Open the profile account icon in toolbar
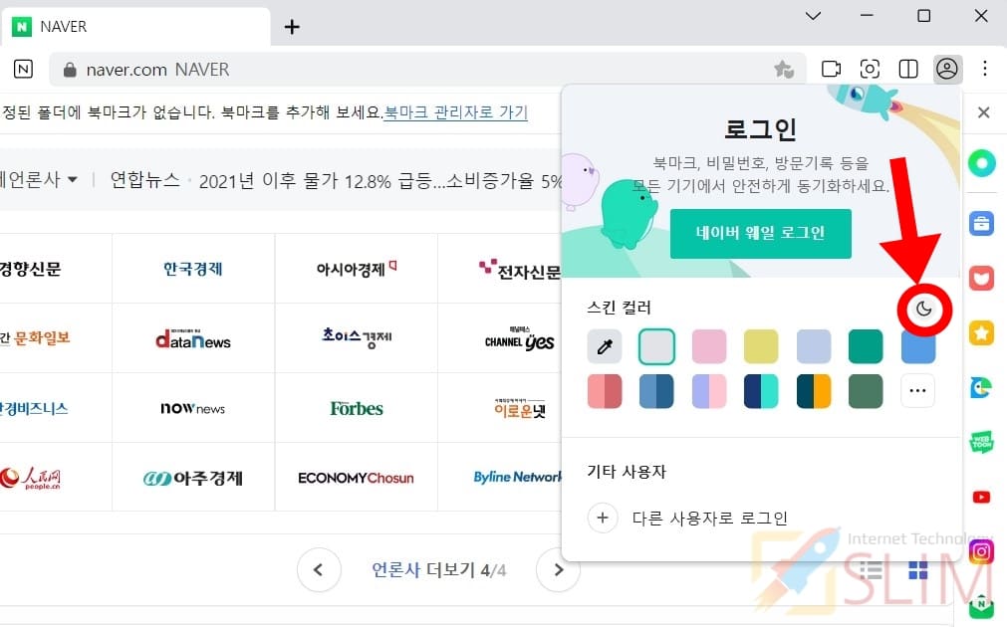Image resolution: width=1007 pixels, height=627 pixels. point(947,69)
